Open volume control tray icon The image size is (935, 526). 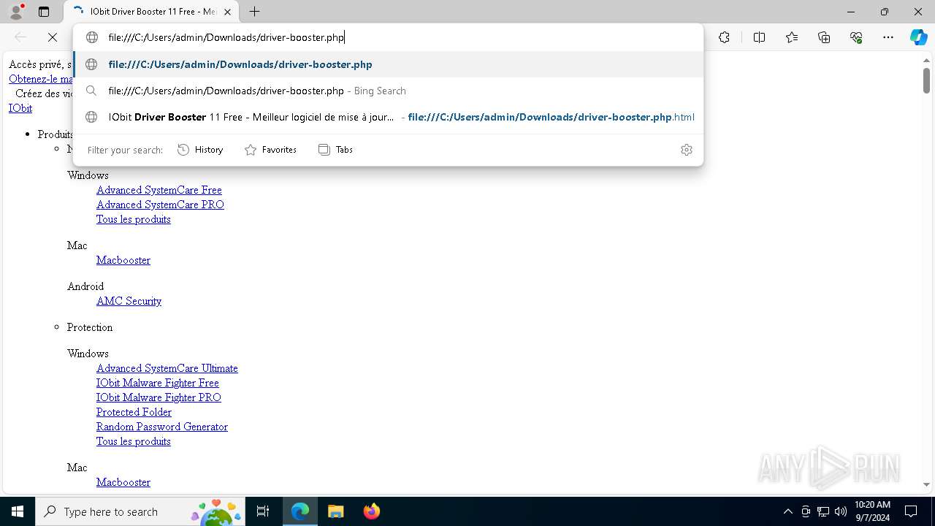pos(841,511)
